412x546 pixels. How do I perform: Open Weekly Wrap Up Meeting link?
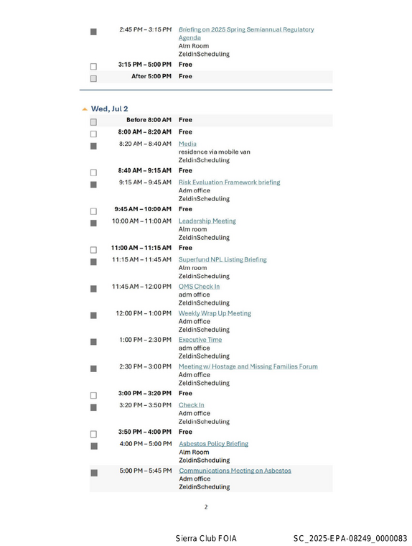pos(215,313)
